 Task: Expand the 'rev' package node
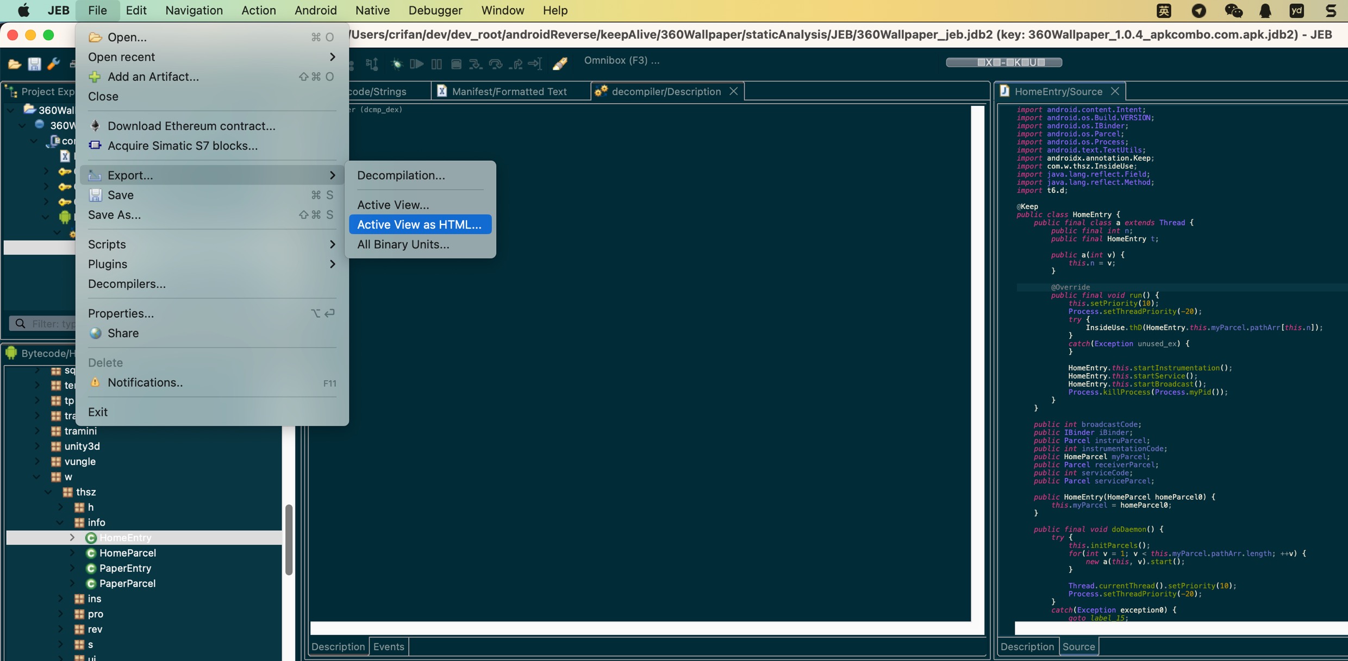(60, 629)
